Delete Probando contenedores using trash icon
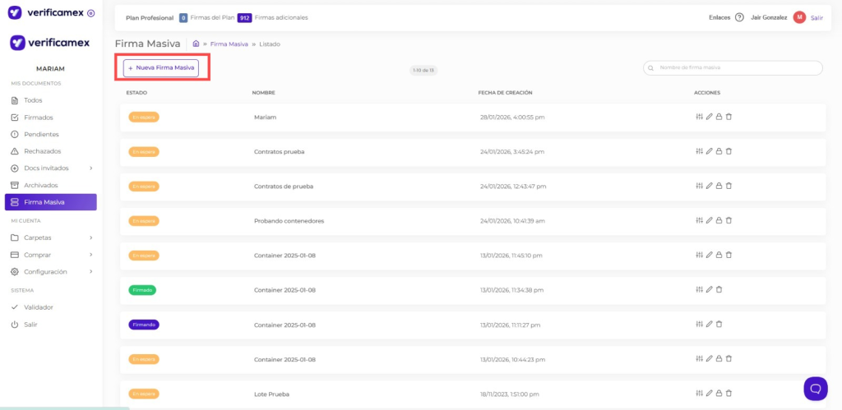This screenshot has width=842, height=410. [729, 220]
